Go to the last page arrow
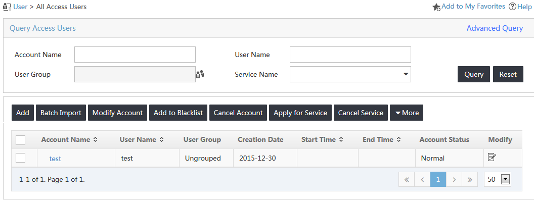The height and width of the screenshot is (203, 534). (470, 180)
